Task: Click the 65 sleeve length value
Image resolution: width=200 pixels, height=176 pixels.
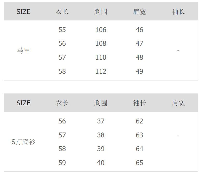Action: 139,163
